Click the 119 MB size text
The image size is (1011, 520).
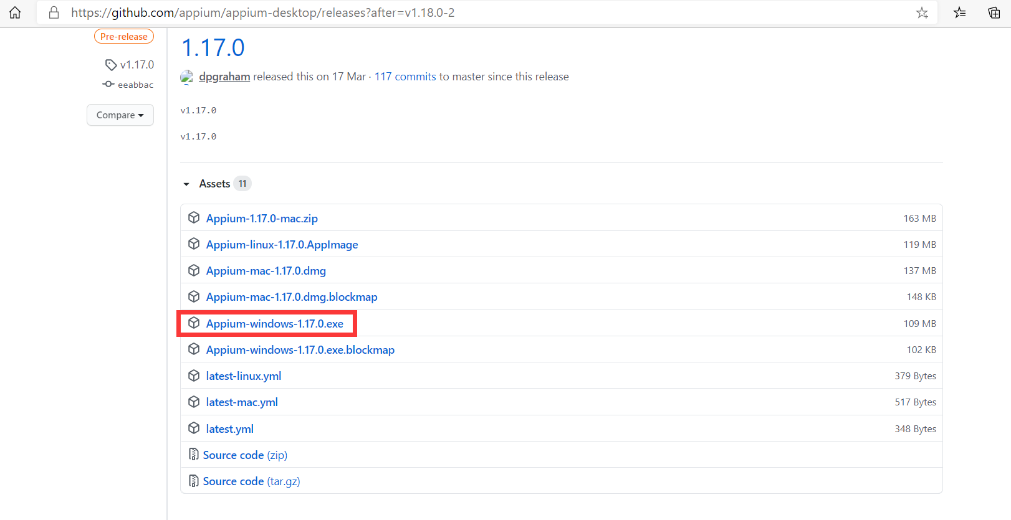pyautogui.click(x=920, y=245)
